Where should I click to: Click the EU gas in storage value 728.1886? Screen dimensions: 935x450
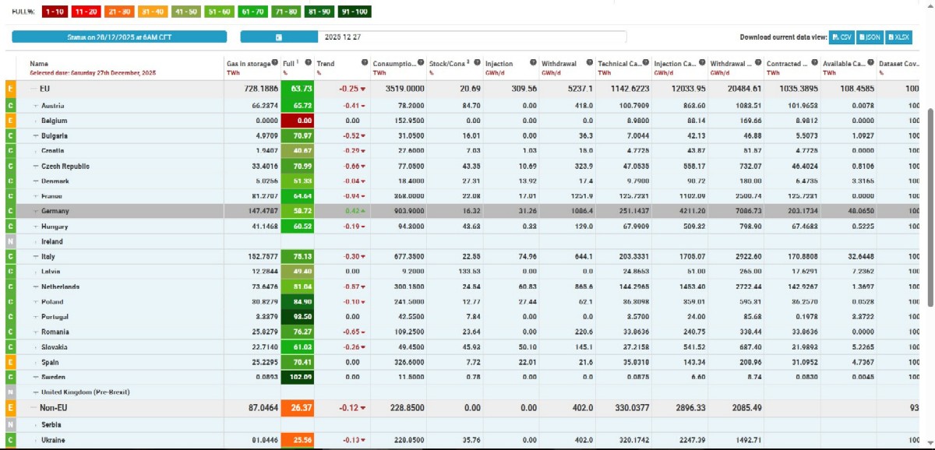[x=260, y=90]
